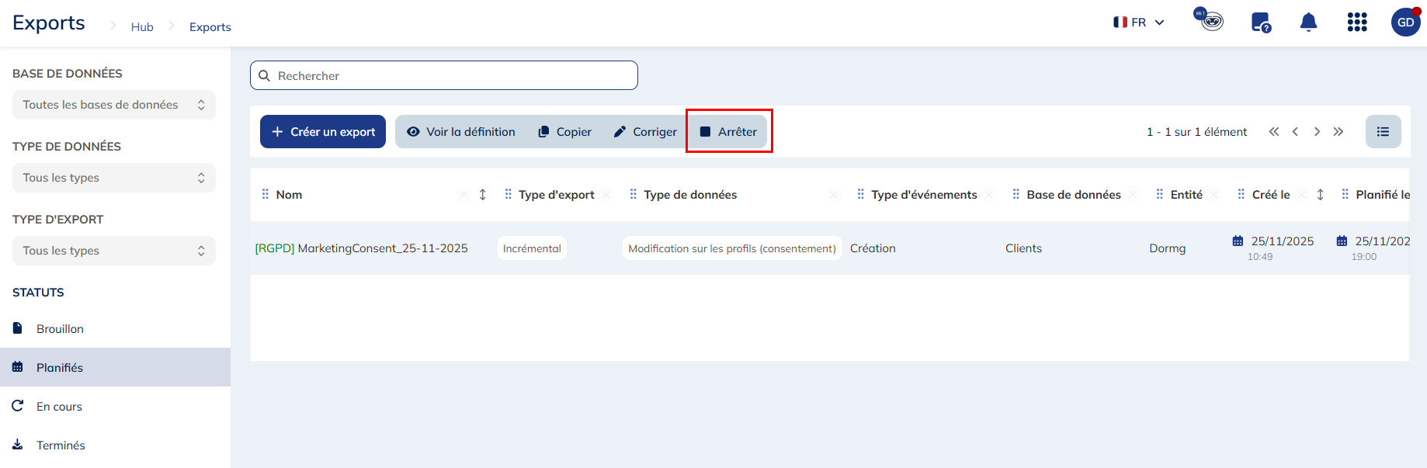This screenshot has width=1427, height=468.
Task: Open the Type d'export filter dropdown
Action: click(x=113, y=251)
